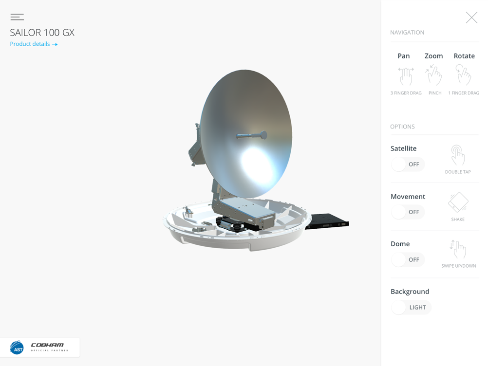Toggle the Dome switch from OFF
This screenshot has width=488, height=366.
(x=408, y=259)
